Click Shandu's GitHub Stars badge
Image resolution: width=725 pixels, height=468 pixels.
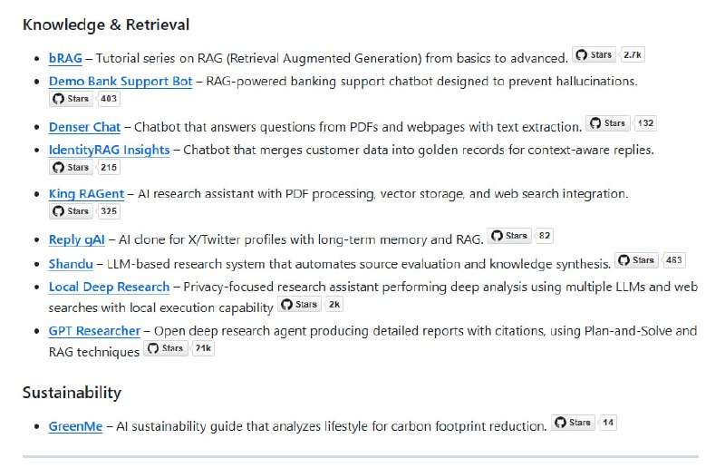650,260
